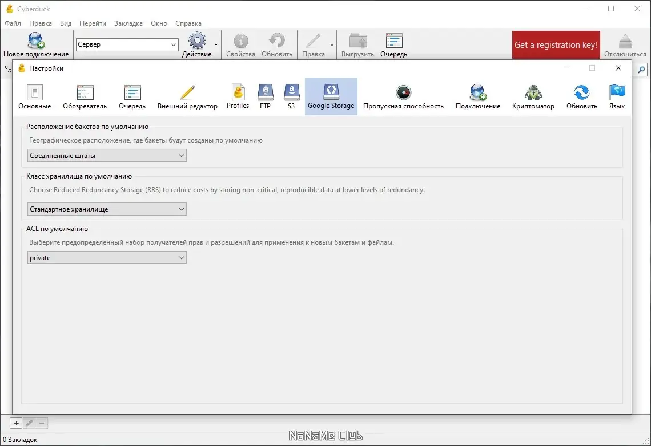Viewport: 651px width, 446px height.
Task: Open the Закладка menu
Action: point(128,23)
